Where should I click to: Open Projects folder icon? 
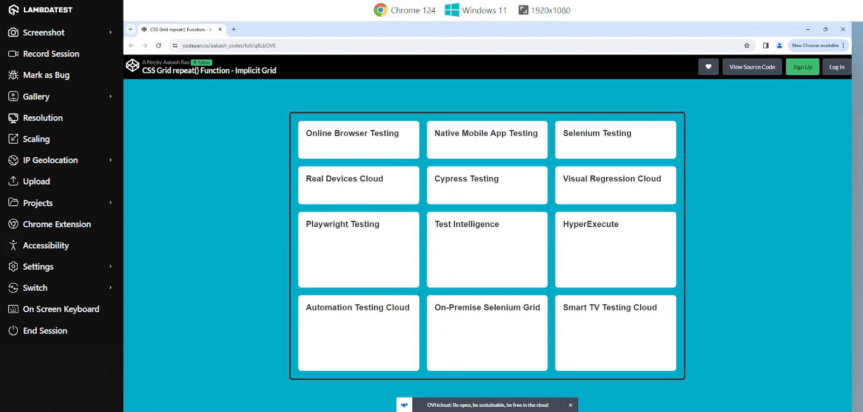tap(13, 202)
